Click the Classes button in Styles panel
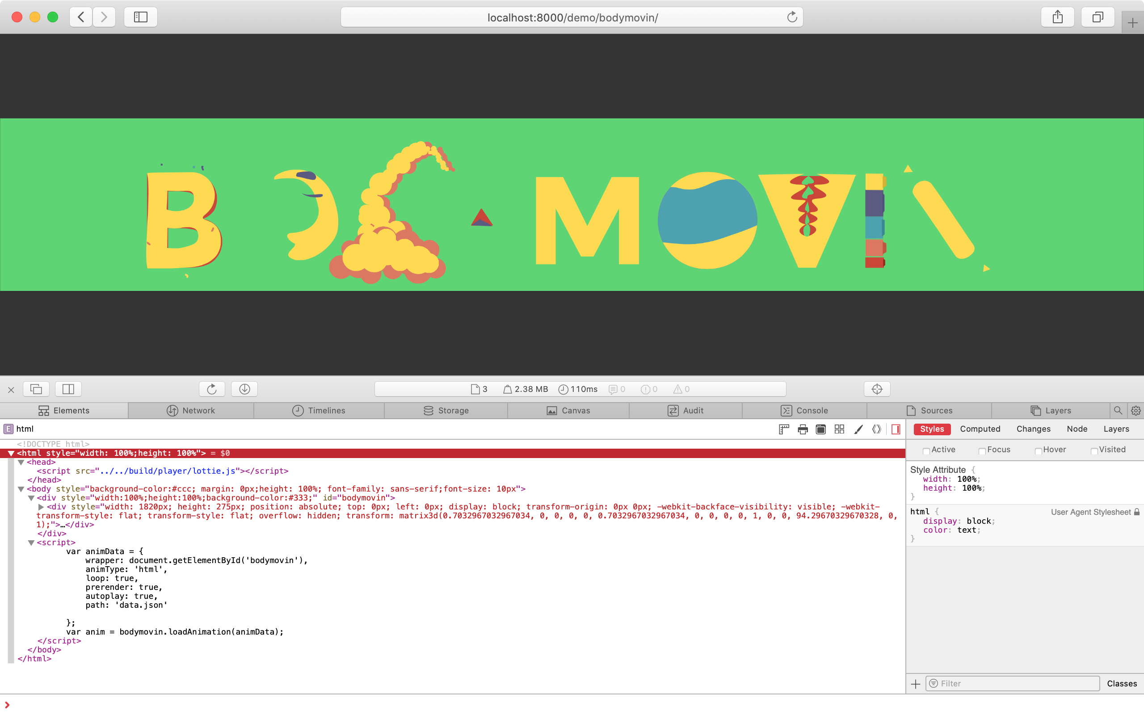The image size is (1144, 715). point(1122,683)
